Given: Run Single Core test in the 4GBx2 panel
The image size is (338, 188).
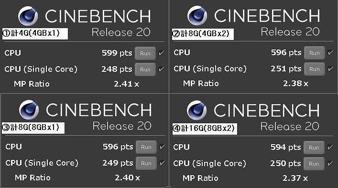Looking at the screenshot, I should (315, 69).
